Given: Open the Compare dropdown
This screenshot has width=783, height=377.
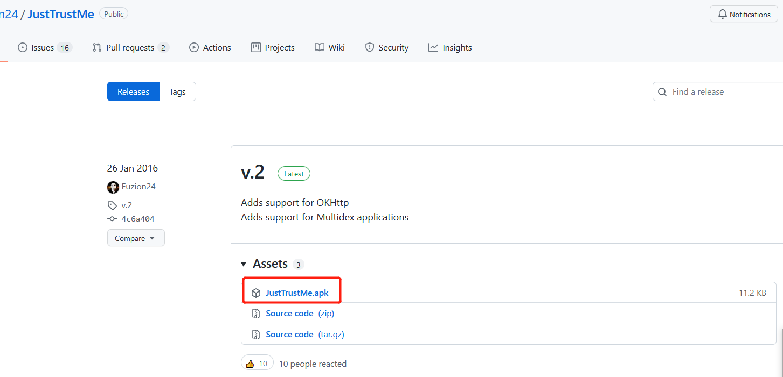Looking at the screenshot, I should coord(136,238).
